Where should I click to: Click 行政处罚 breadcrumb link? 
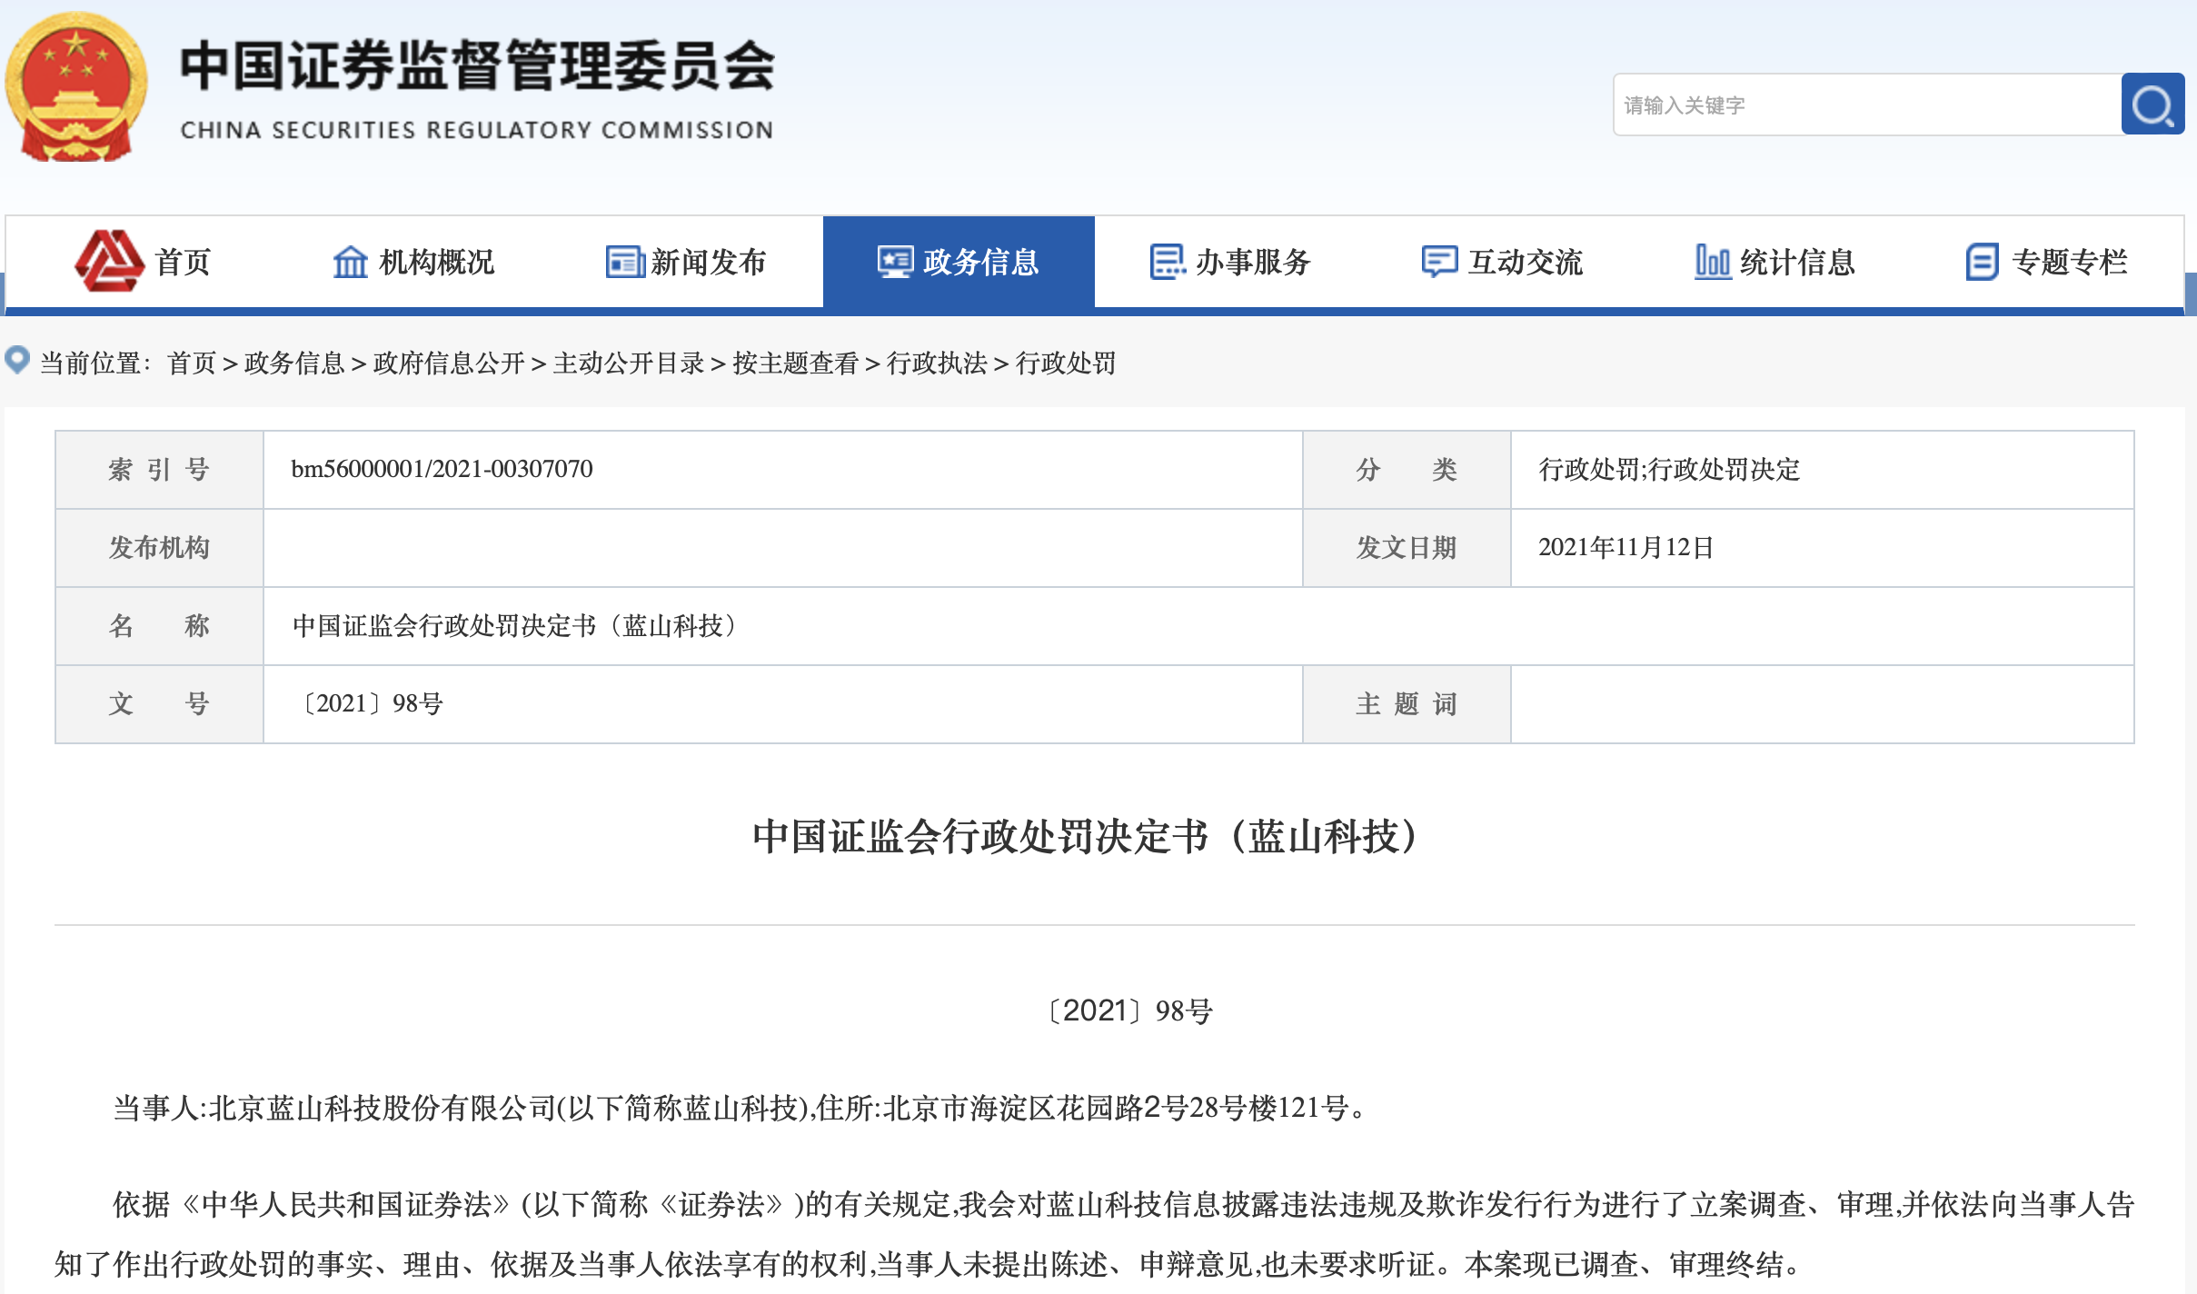[x=1065, y=363]
